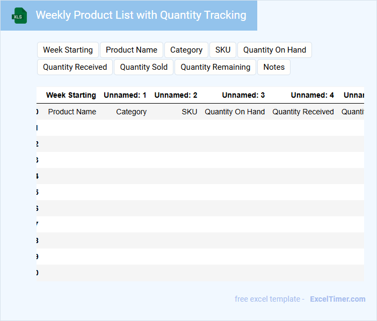Click the Product Name table cell
Screen dimensions: 377x321
[72, 112]
